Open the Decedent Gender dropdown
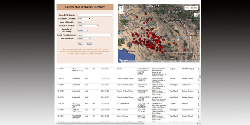Screen dimensions: 250x125 pyautogui.click(x=84, y=19)
